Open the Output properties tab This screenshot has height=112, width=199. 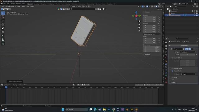[166, 49]
